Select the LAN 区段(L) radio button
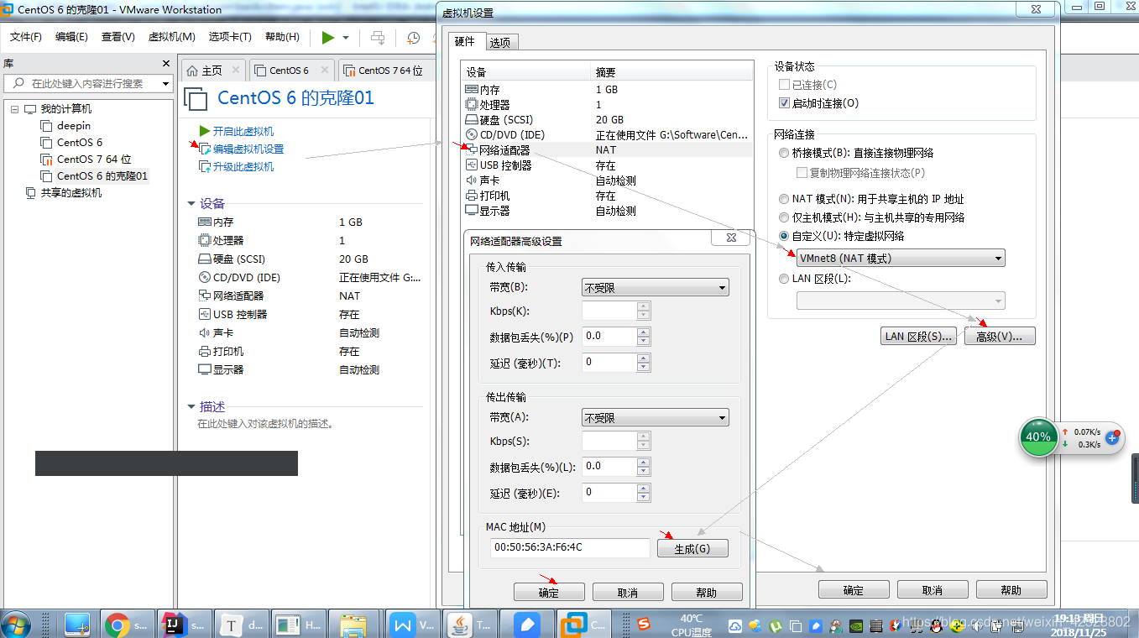The width and height of the screenshot is (1139, 638). point(784,278)
